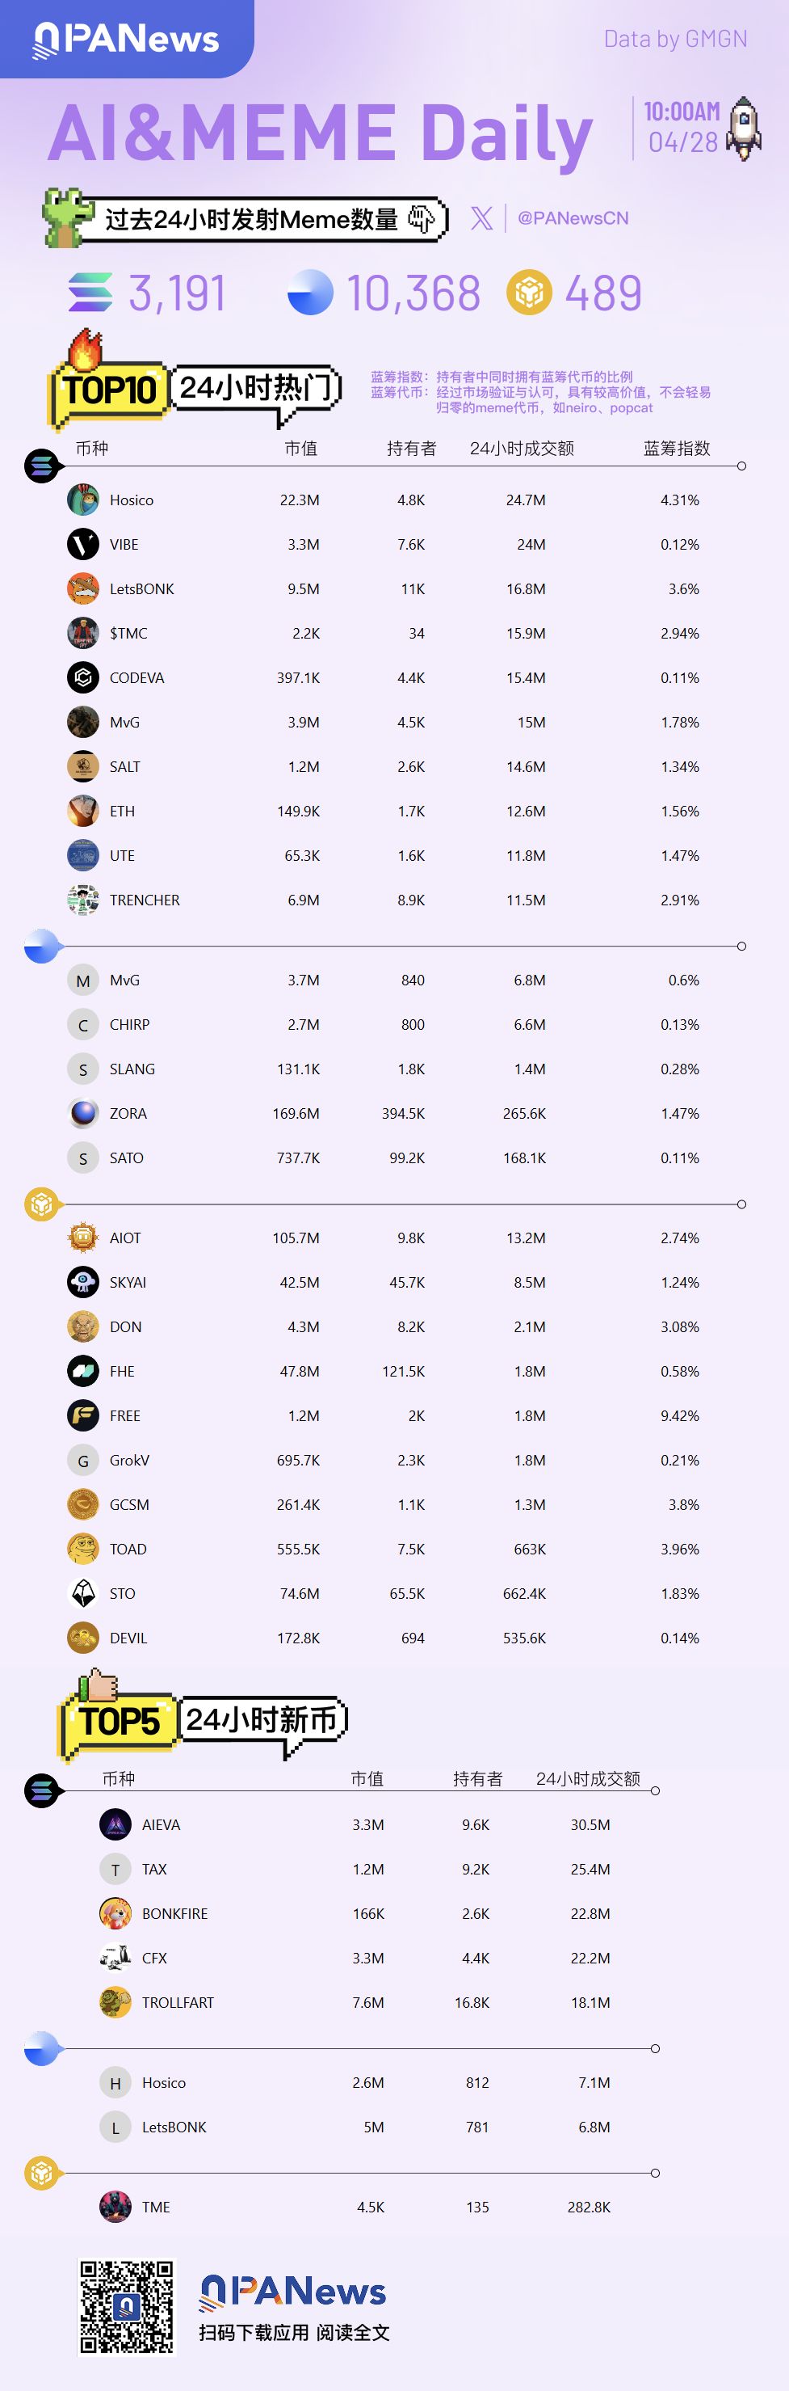This screenshot has width=789, height=2391.
Task: Click the TRENCHER token name
Action: click(x=145, y=900)
